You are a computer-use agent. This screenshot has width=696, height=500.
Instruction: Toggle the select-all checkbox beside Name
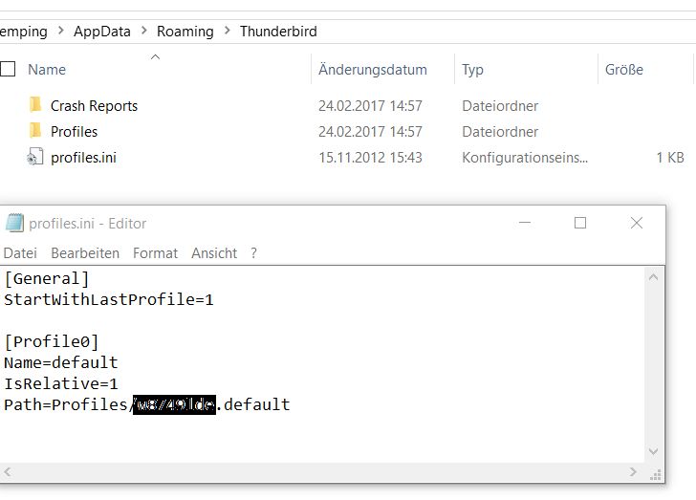[x=8, y=69]
